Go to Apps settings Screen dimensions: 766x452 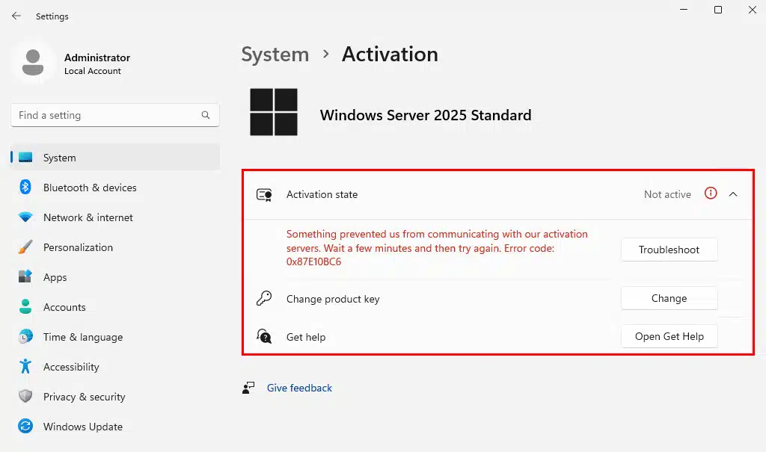coord(55,277)
